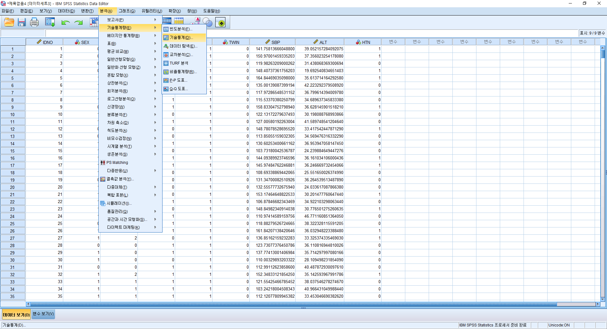Click the Open data document folder icon

tap(9, 22)
